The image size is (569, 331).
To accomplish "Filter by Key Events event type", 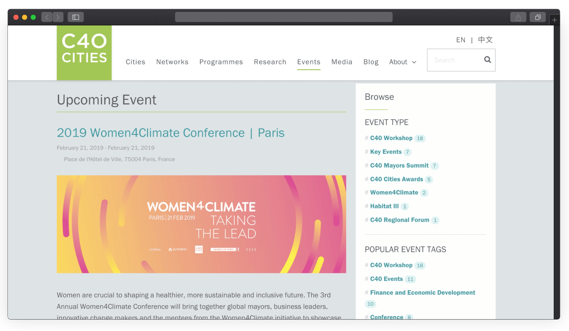I will [x=386, y=152].
